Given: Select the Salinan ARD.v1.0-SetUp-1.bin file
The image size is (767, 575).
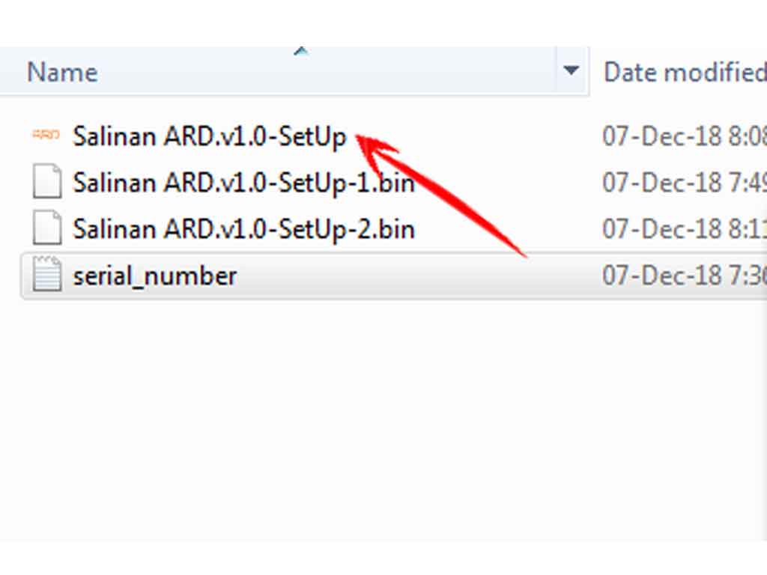Looking at the screenshot, I should click(x=243, y=182).
